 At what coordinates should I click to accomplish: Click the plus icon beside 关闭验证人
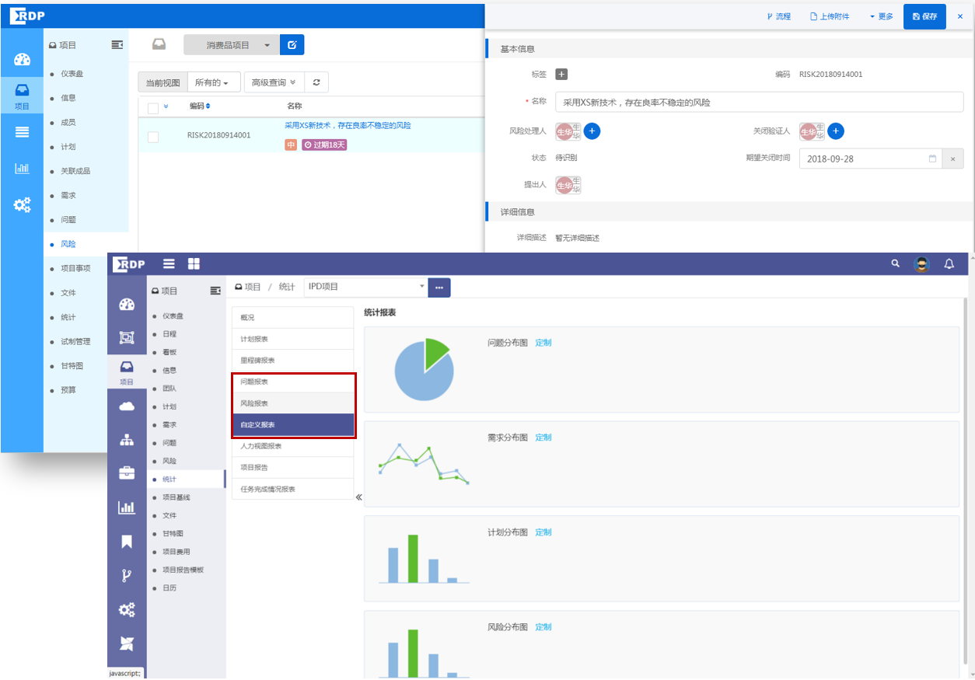point(835,131)
